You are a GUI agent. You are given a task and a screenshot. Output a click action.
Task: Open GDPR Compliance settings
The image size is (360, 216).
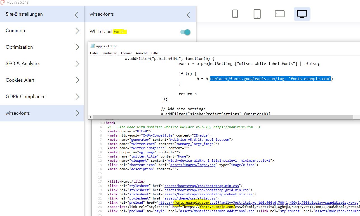(x=42, y=97)
